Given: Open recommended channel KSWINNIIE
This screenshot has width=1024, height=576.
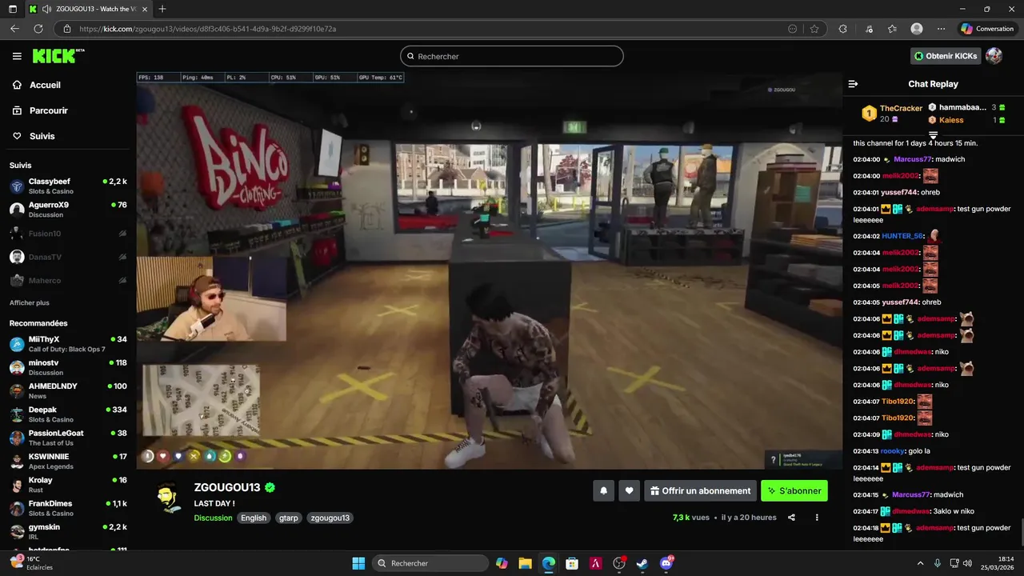Looking at the screenshot, I should (68, 461).
